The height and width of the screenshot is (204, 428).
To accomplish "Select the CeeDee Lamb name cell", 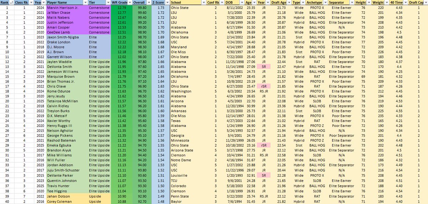I will point(67,32).
